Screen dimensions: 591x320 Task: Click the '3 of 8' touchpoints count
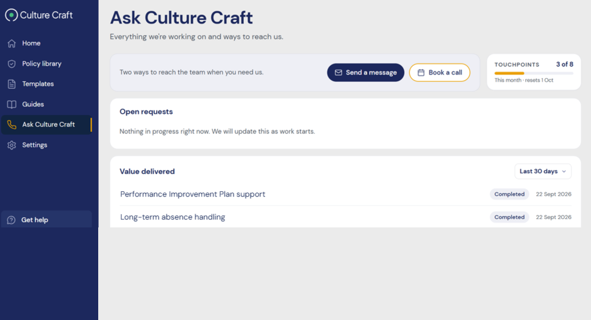tap(565, 65)
